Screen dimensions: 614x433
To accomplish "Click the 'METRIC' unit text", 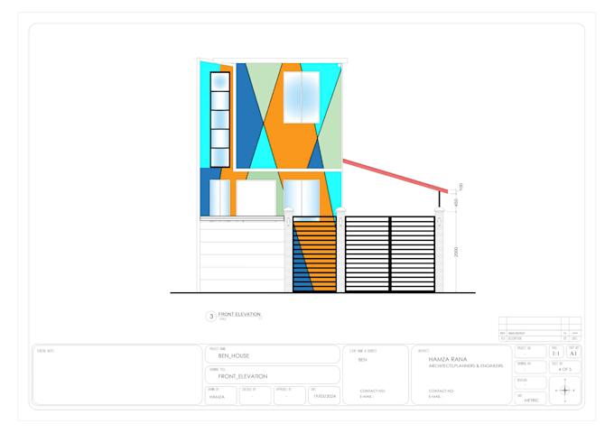I will point(531,401).
